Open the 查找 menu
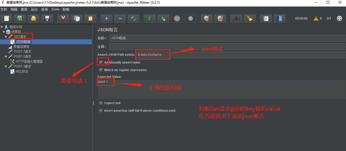 coord(24,9)
